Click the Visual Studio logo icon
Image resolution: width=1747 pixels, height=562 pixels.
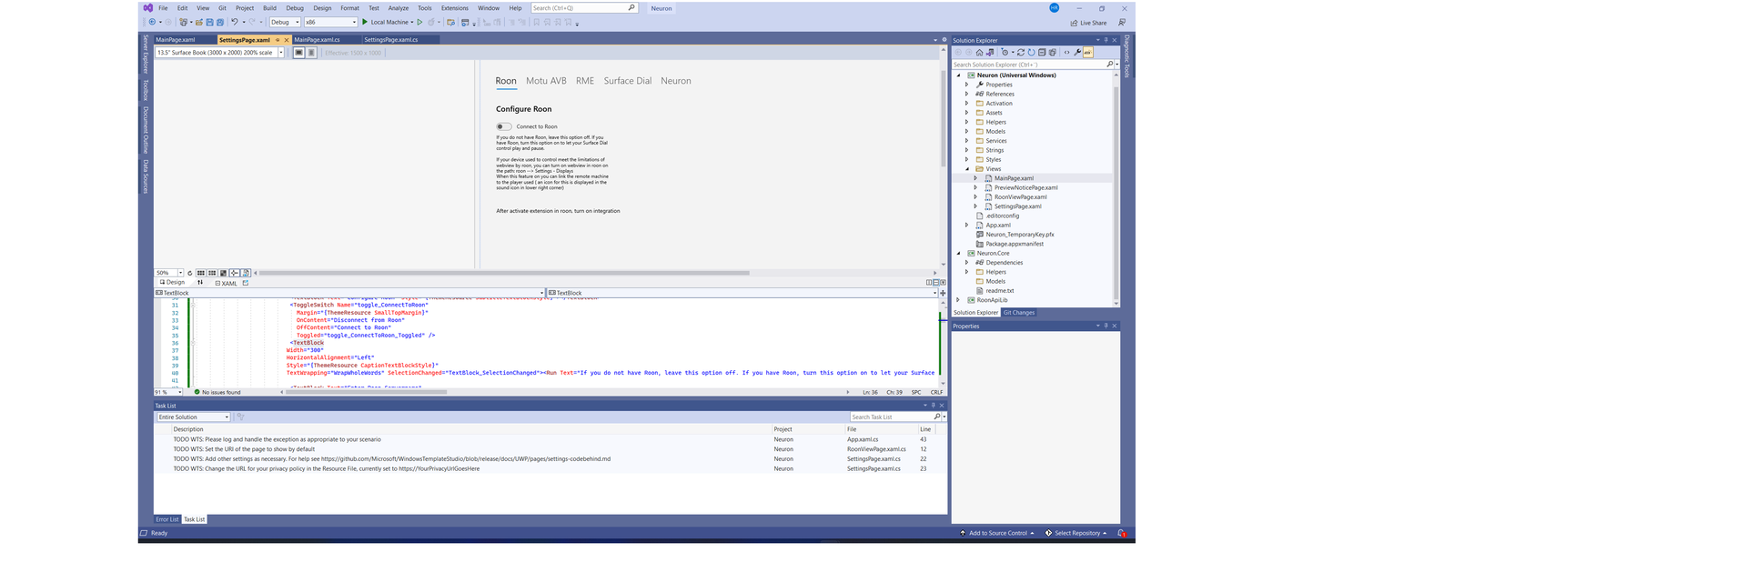point(147,8)
